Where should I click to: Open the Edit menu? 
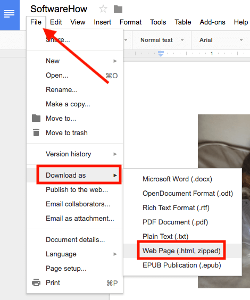[56, 22]
